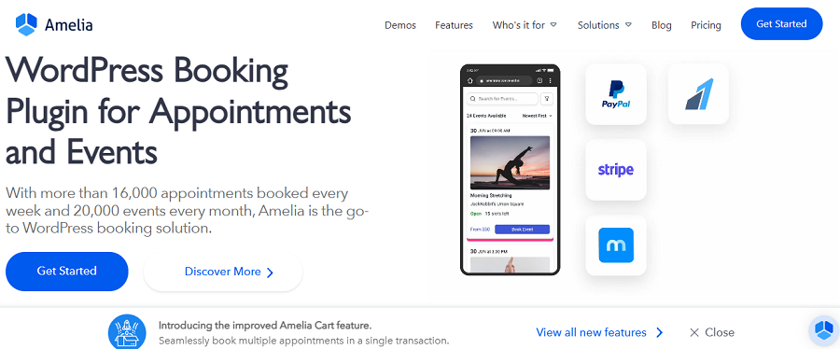The width and height of the screenshot is (840, 349).
Task: Open the chat widget cube icon
Action: 822,329
